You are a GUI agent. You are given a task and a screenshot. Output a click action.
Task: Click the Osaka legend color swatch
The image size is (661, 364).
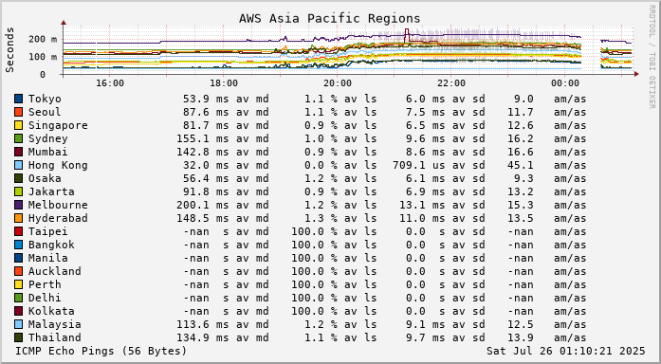pos(19,178)
